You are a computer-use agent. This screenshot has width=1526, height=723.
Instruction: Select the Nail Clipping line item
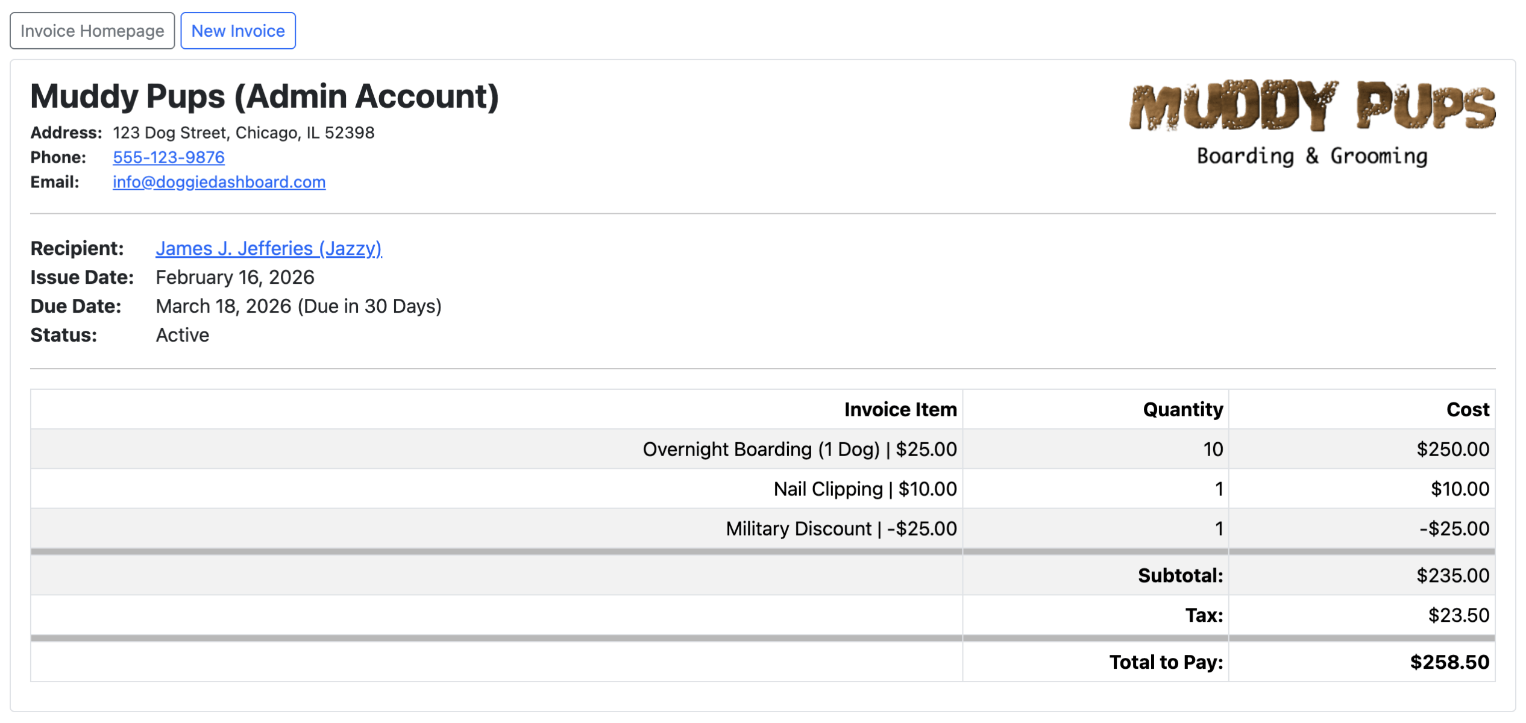(865, 489)
